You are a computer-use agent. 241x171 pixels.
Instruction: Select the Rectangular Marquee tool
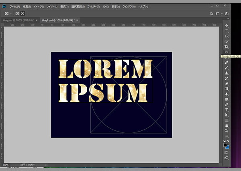pos(227,31)
